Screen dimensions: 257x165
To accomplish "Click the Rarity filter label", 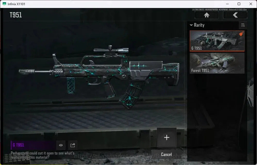I will point(199,25).
